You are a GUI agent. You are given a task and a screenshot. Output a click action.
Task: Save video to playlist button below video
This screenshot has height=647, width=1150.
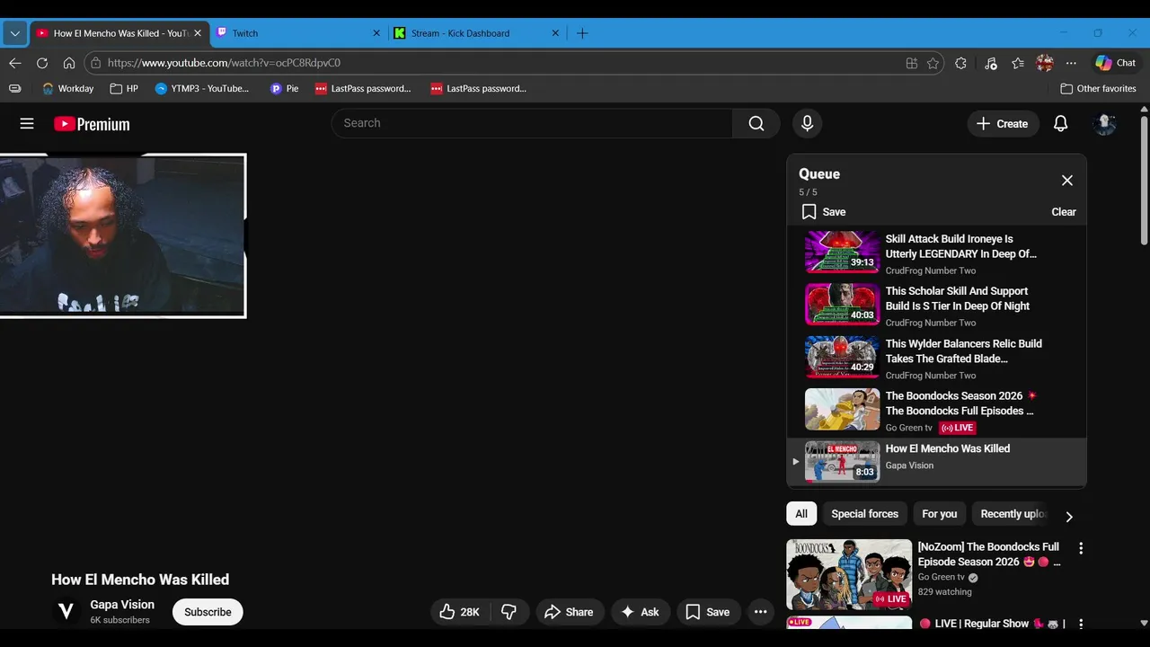[708, 612]
